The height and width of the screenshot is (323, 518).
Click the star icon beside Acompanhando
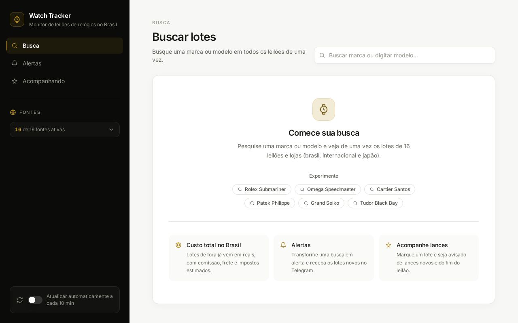click(x=15, y=81)
